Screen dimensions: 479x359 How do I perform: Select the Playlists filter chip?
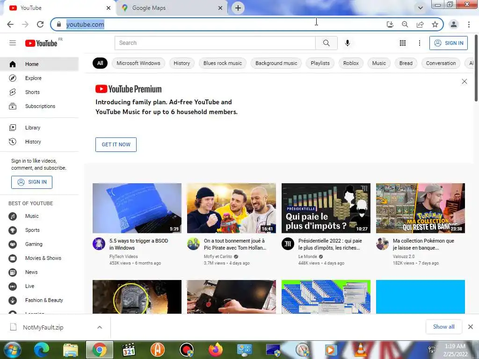(320, 63)
